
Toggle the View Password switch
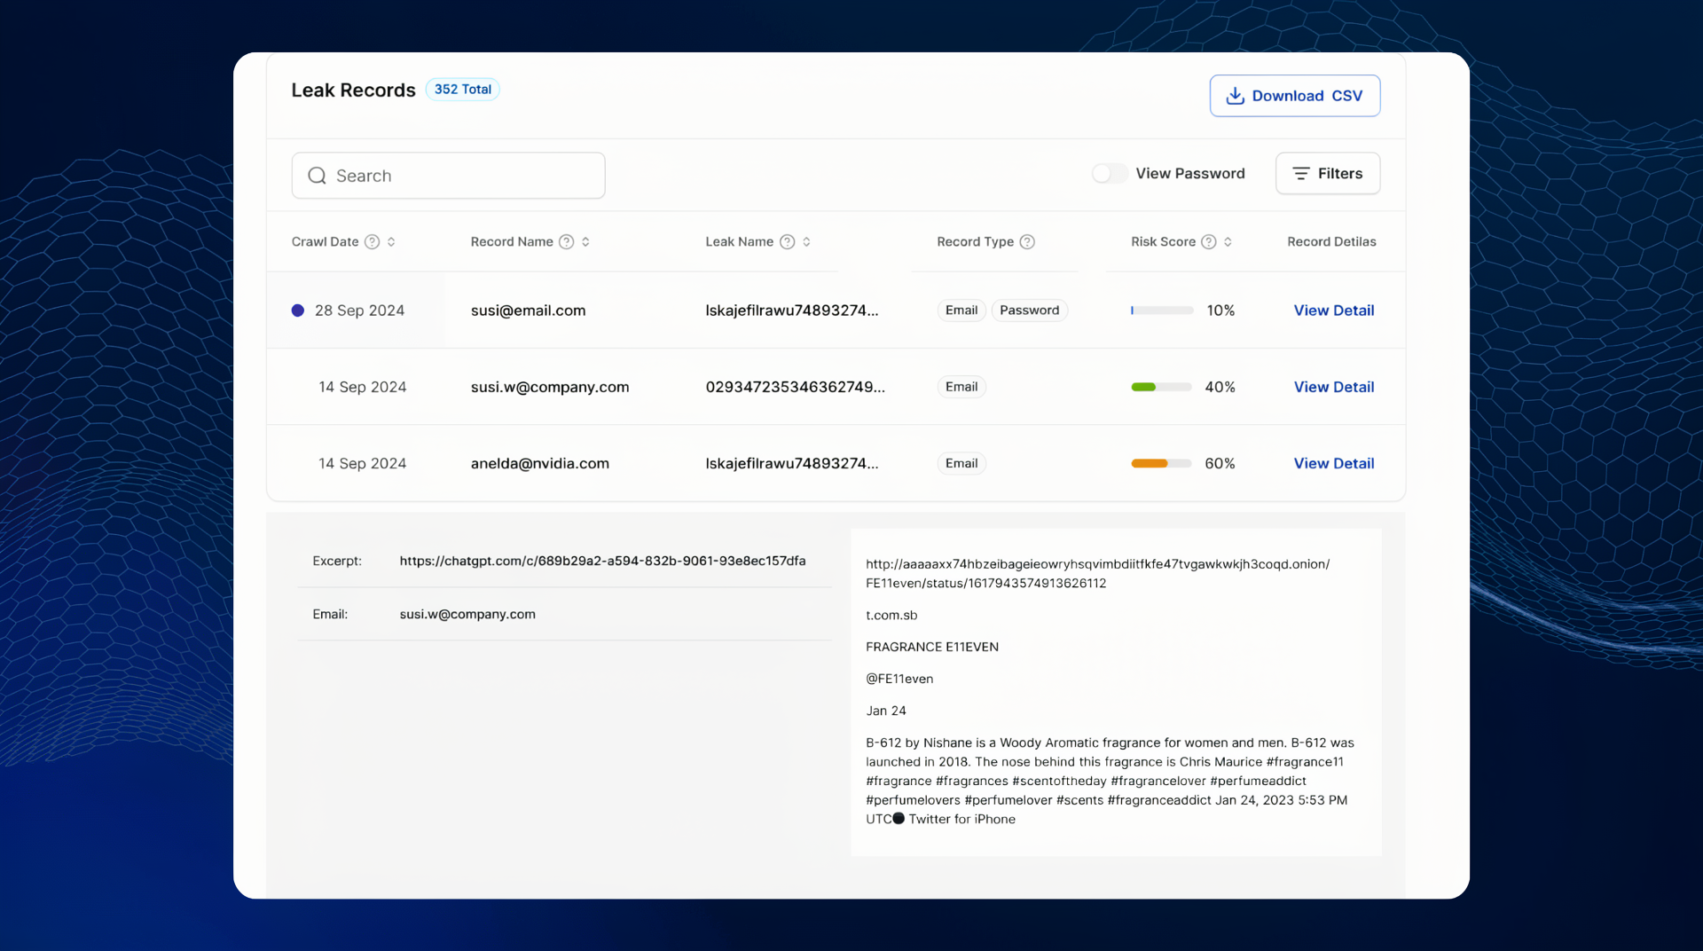click(x=1110, y=174)
